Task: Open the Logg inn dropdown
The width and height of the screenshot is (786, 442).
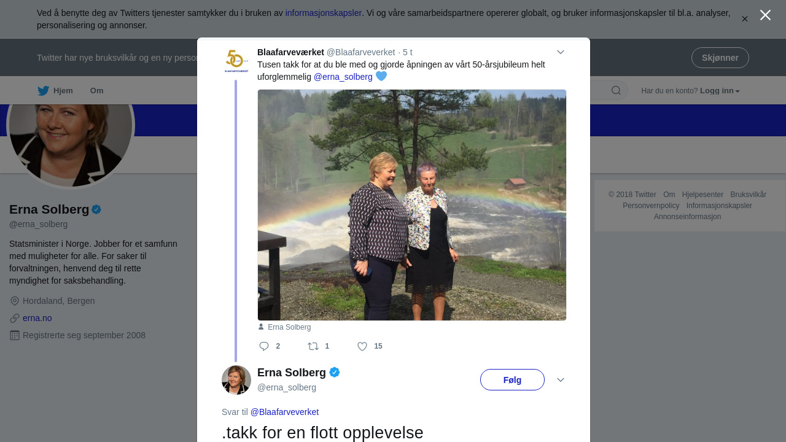Action: (720, 91)
